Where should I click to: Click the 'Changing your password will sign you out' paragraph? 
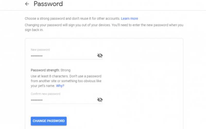[104, 27]
